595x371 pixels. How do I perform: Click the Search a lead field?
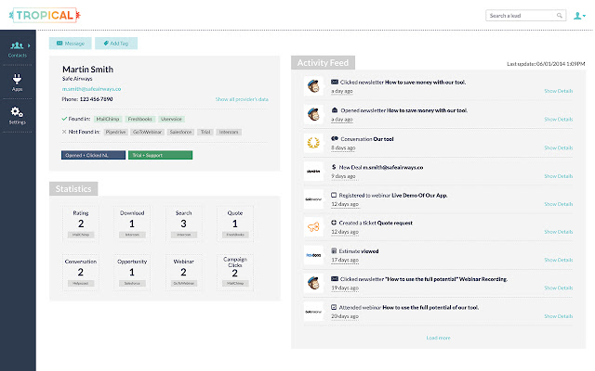click(525, 16)
